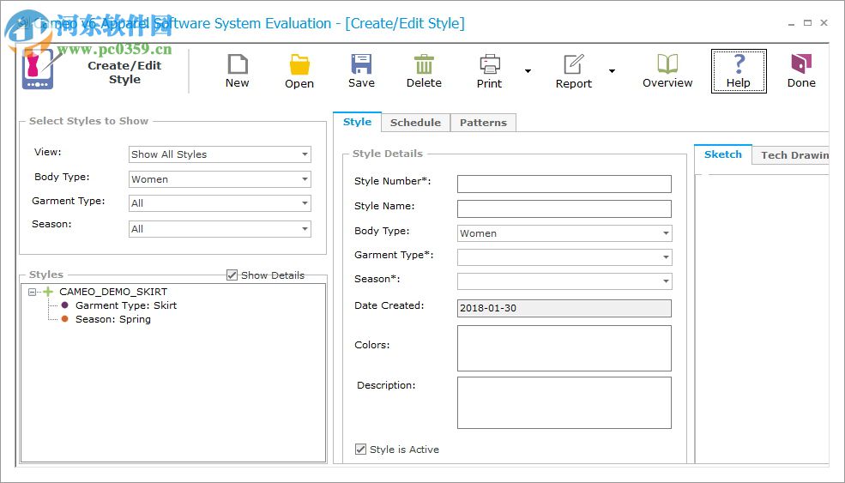The width and height of the screenshot is (845, 483).
Task: Switch to the Patterns tab
Action: [x=483, y=123]
